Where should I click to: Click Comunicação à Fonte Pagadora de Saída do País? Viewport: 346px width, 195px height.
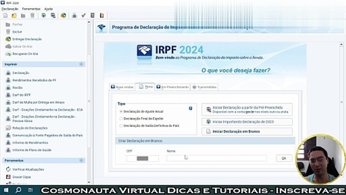pos(47,135)
